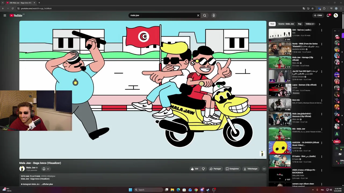Open options for El Castro - Rimi

point(321,157)
